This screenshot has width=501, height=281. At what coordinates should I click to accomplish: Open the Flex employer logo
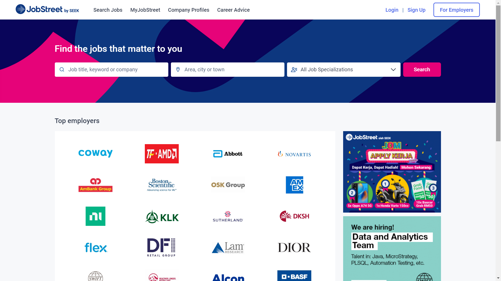click(x=96, y=247)
